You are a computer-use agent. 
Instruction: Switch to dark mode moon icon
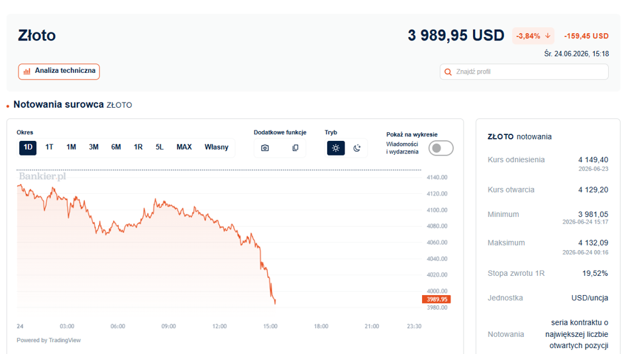click(357, 148)
